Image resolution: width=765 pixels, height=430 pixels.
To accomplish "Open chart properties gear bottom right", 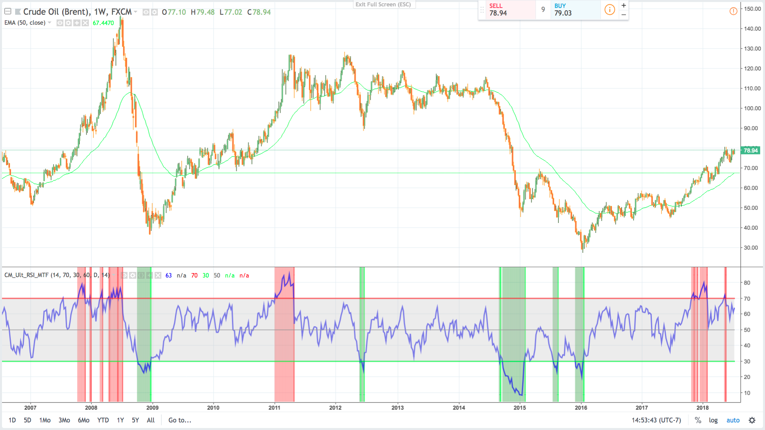I will (752, 420).
